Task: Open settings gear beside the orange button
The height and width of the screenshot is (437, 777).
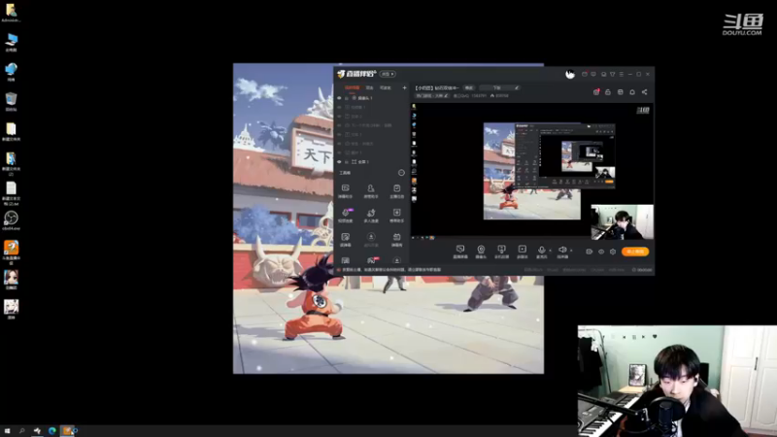Action: (x=613, y=252)
